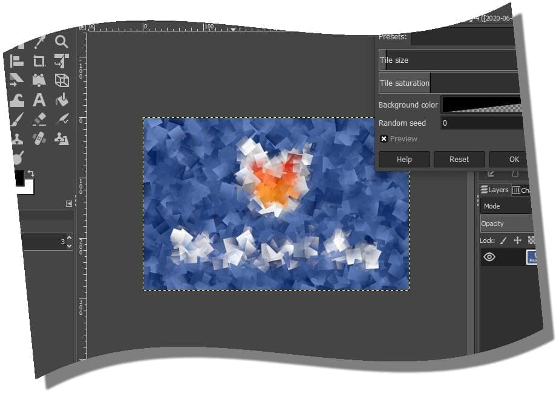Image resolution: width=559 pixels, height=394 pixels.
Task: Select the Alignment tool
Action: [17, 60]
